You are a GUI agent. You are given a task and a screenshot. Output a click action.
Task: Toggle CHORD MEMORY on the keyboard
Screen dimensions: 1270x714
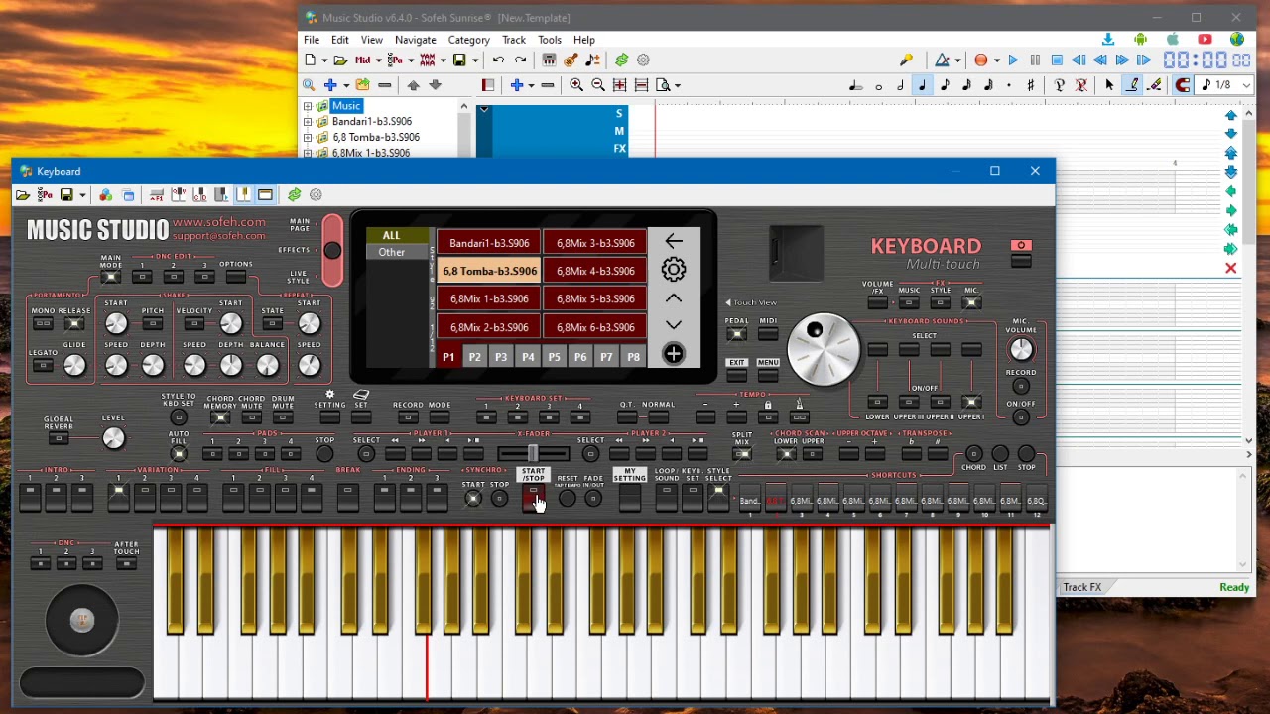click(x=220, y=417)
